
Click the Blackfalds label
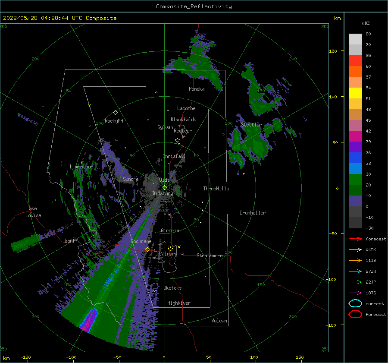pos(183,120)
